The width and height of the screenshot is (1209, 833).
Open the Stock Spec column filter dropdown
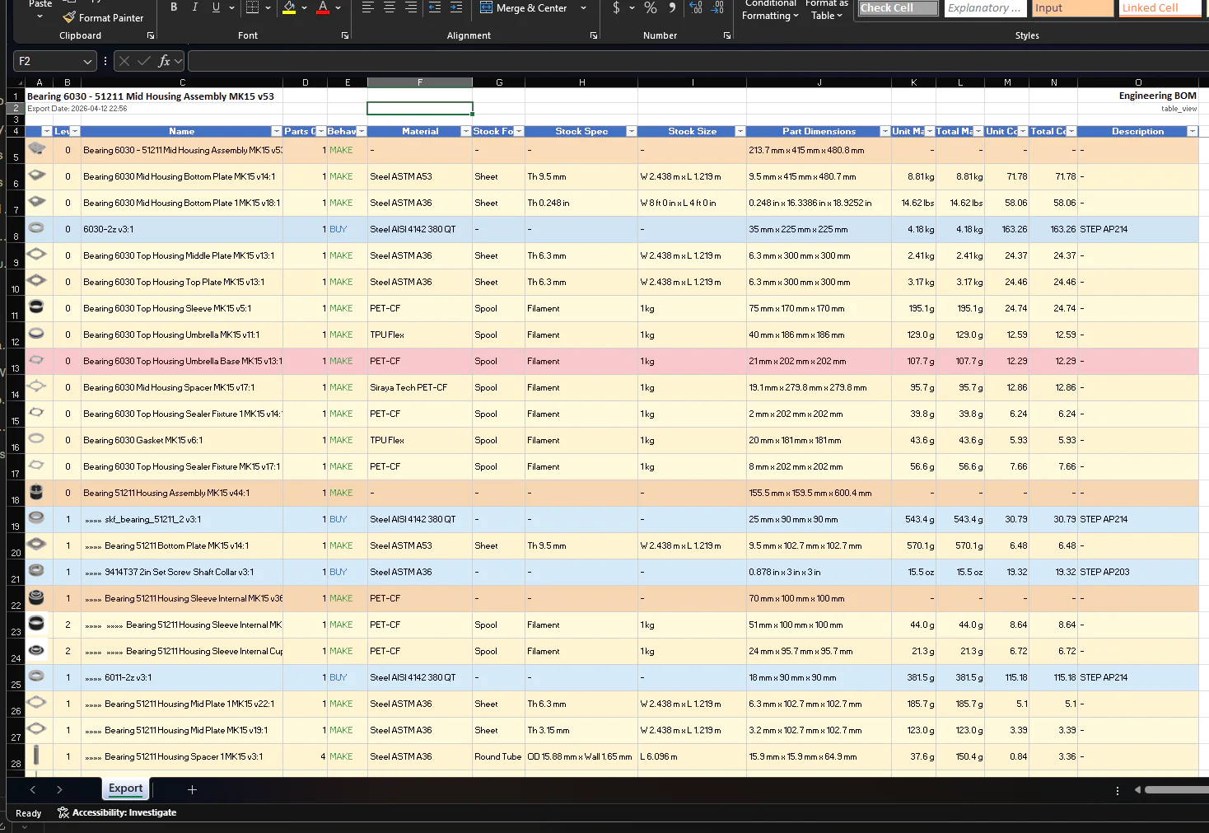[632, 131]
